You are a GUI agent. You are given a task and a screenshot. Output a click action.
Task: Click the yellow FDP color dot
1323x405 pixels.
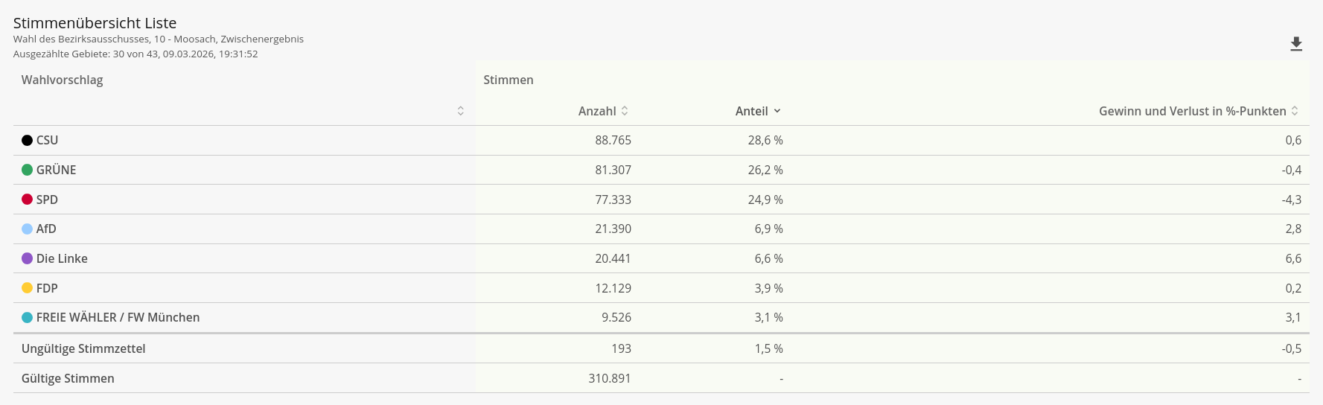(x=28, y=288)
